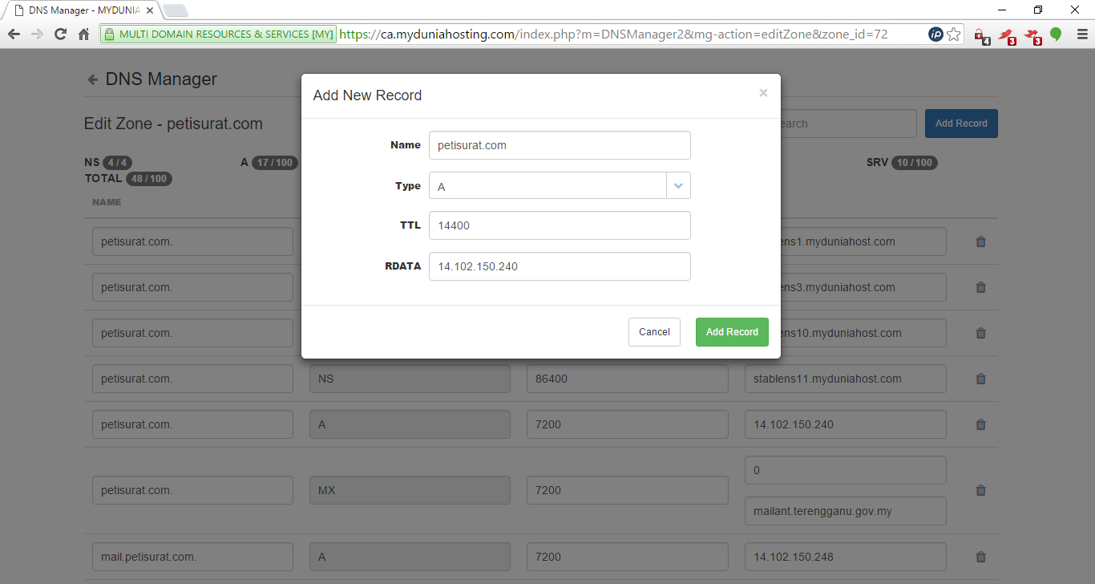Click the padlock extension icon with badge 4

(981, 35)
